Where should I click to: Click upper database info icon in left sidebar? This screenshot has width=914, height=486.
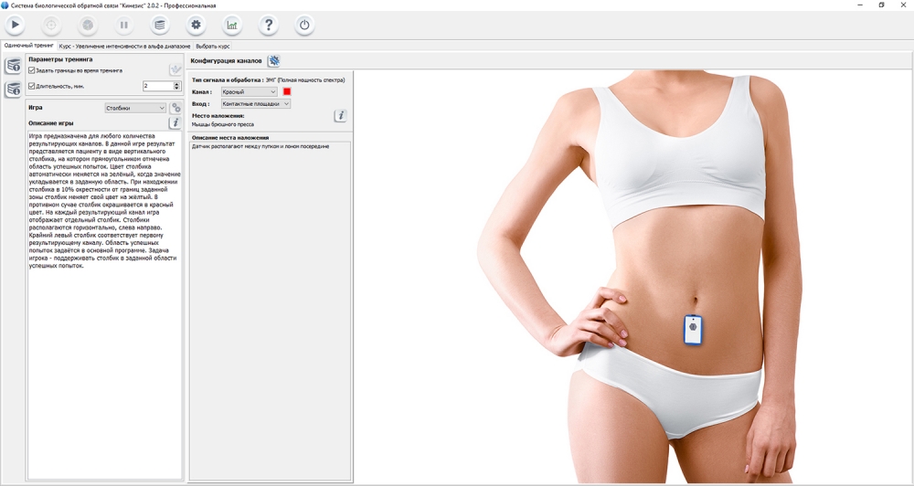coord(14,66)
